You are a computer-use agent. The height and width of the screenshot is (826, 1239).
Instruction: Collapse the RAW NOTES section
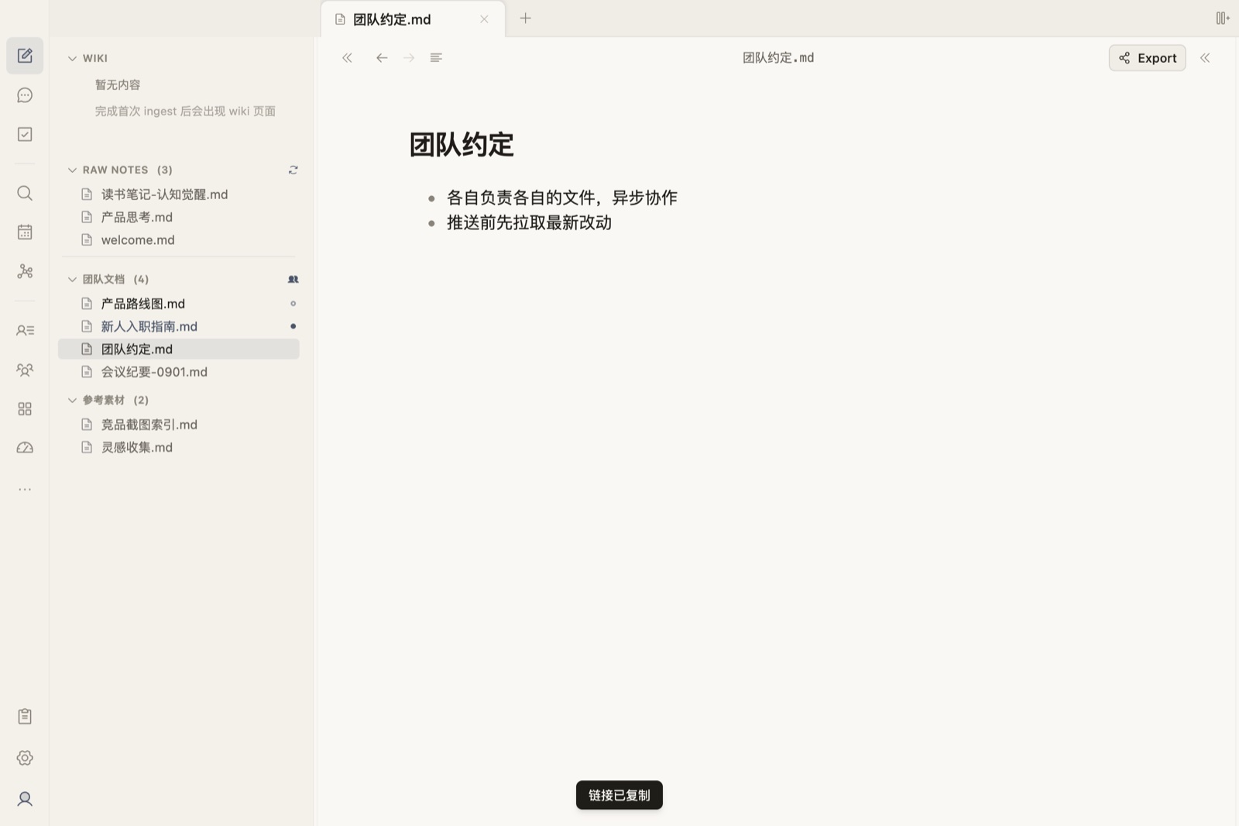click(72, 170)
